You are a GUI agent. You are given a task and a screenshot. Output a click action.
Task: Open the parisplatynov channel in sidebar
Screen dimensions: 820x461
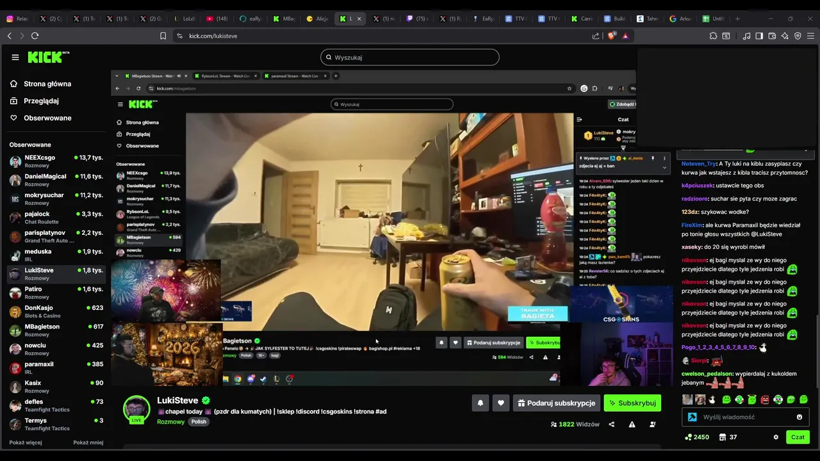coord(56,236)
